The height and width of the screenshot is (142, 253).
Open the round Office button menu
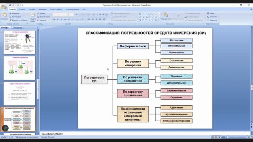(4, 7)
